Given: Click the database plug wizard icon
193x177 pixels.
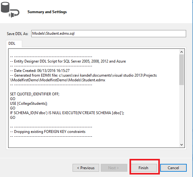Looking at the screenshot, I should tap(9, 11).
